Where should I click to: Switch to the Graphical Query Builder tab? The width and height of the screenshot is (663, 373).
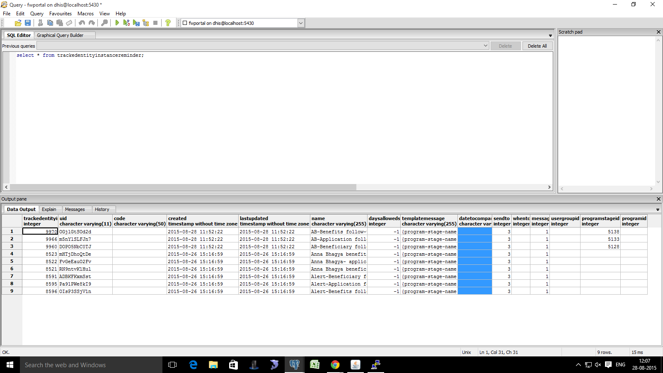pos(60,35)
